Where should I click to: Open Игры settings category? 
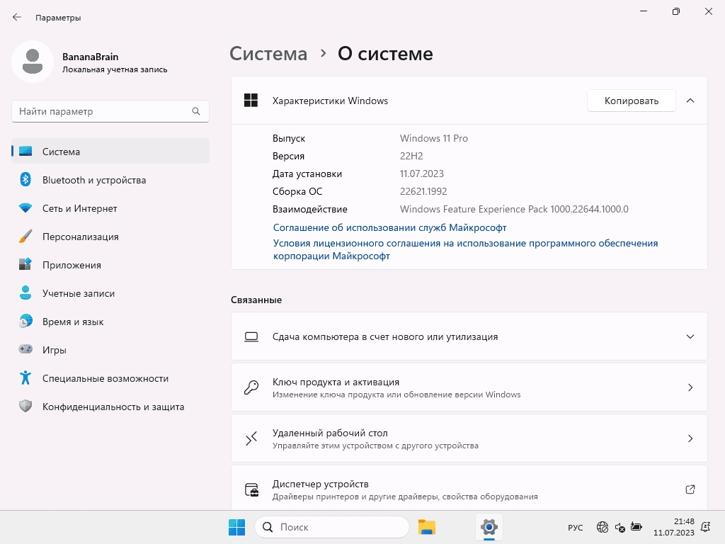pos(110,349)
